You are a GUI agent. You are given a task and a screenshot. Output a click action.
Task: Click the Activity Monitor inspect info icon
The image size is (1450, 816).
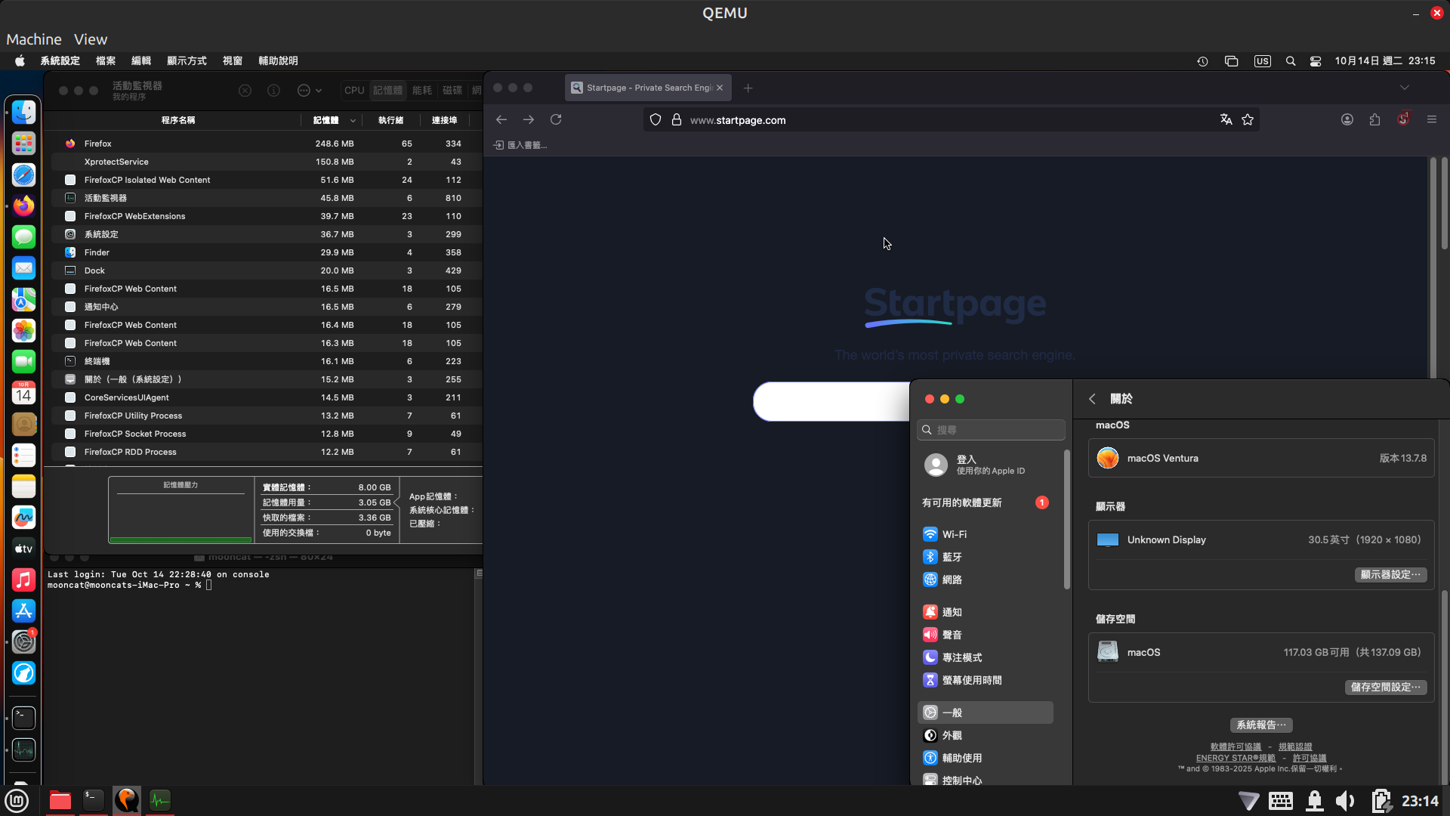[x=273, y=91]
